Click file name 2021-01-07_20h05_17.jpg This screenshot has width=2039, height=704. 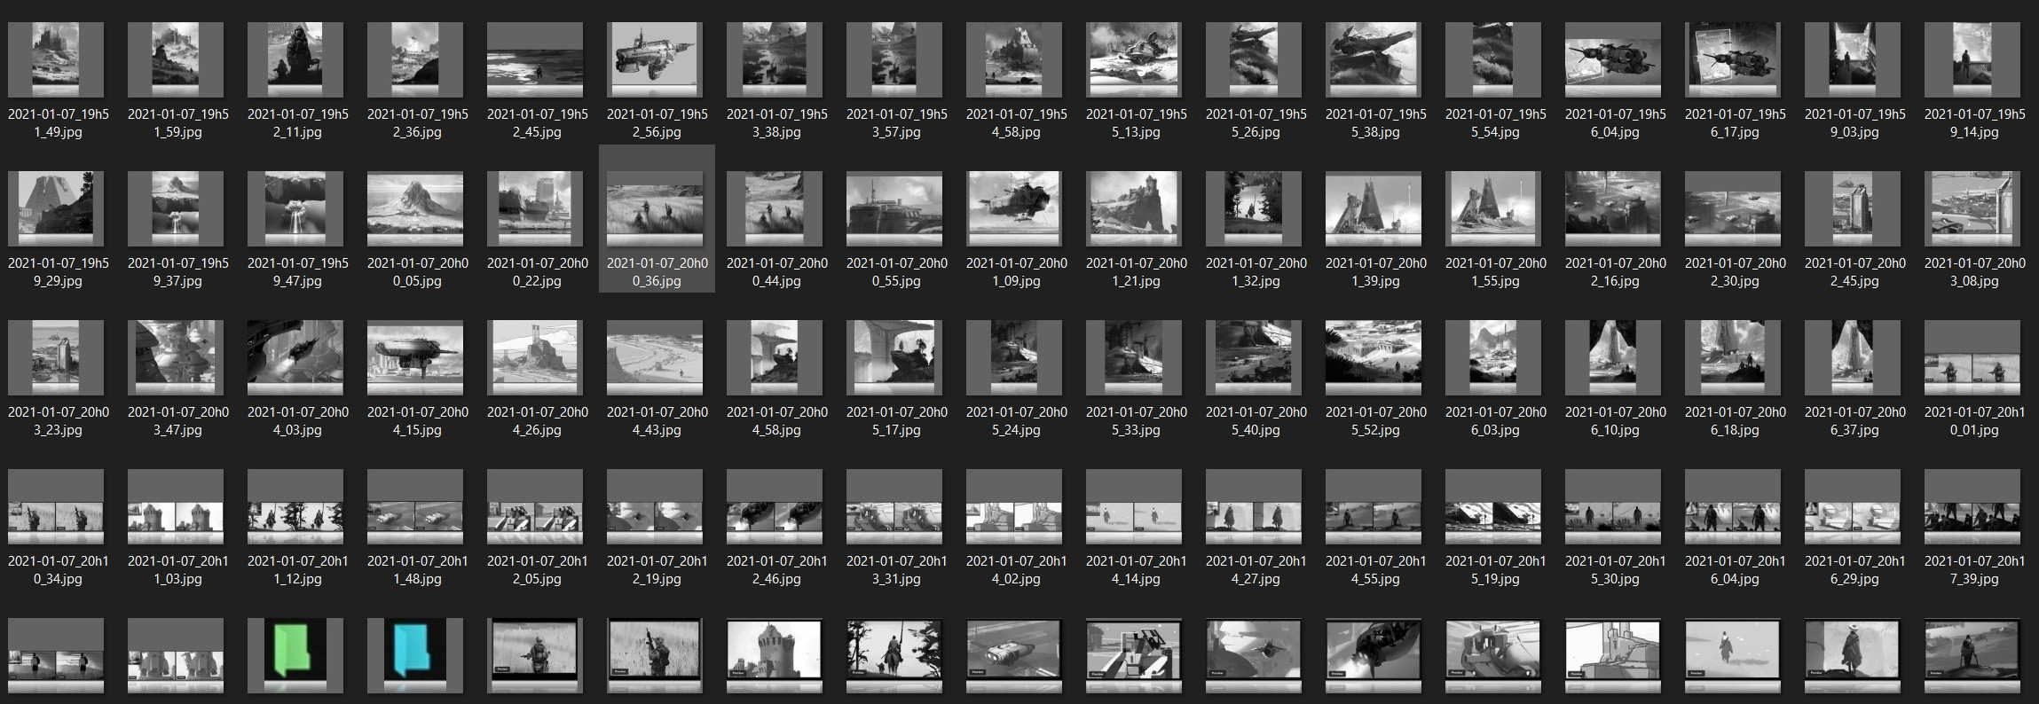point(897,421)
